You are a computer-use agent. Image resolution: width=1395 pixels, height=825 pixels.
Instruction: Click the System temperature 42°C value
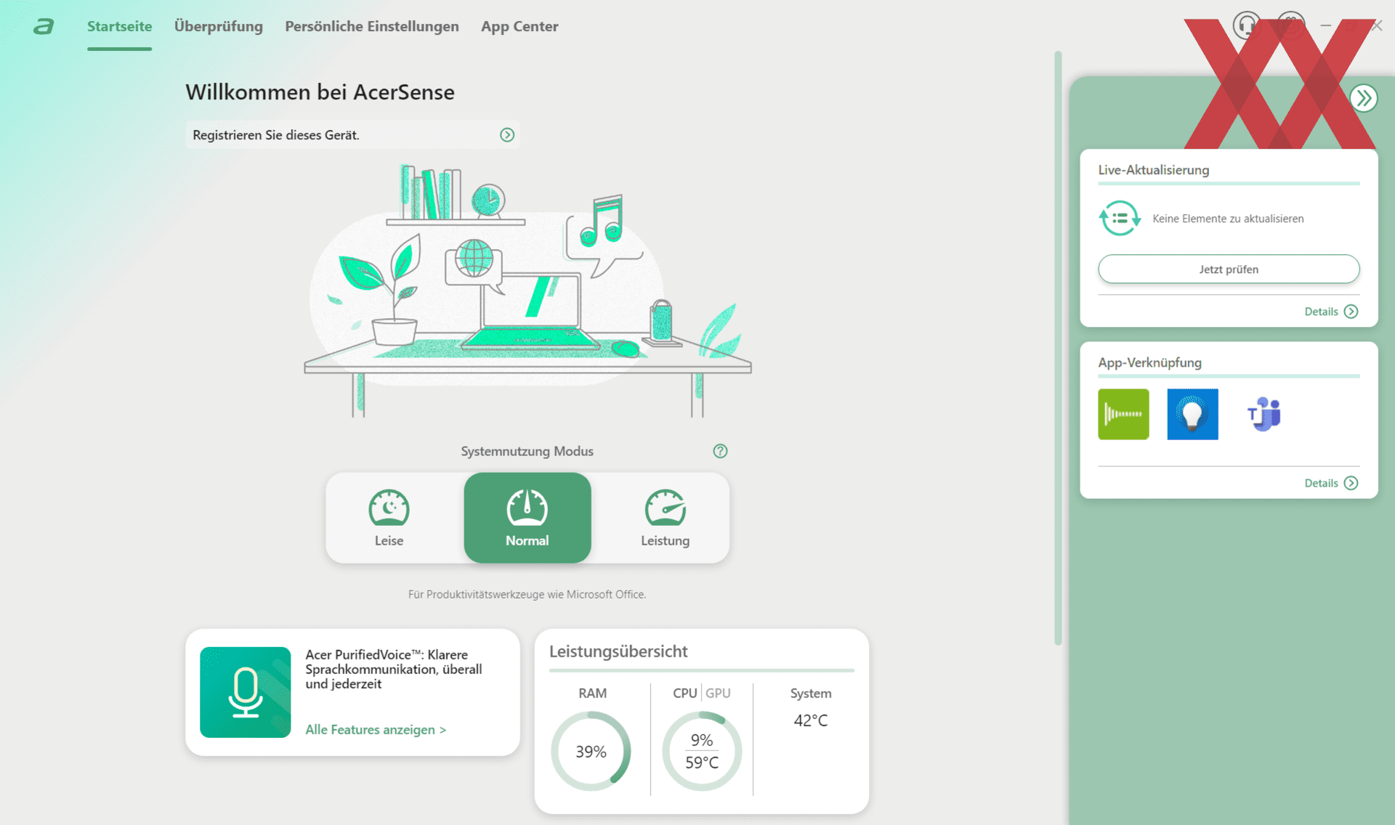(x=811, y=720)
